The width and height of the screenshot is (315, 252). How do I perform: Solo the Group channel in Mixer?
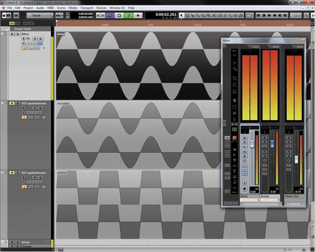[265, 142]
